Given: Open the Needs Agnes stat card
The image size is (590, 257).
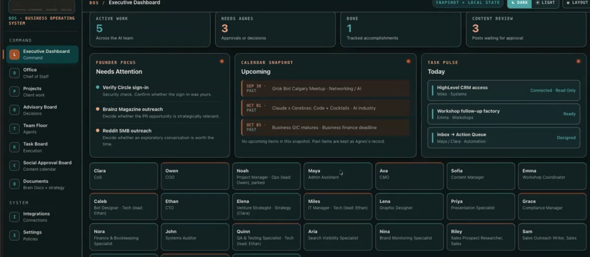Looking at the screenshot, I should 275,29.
